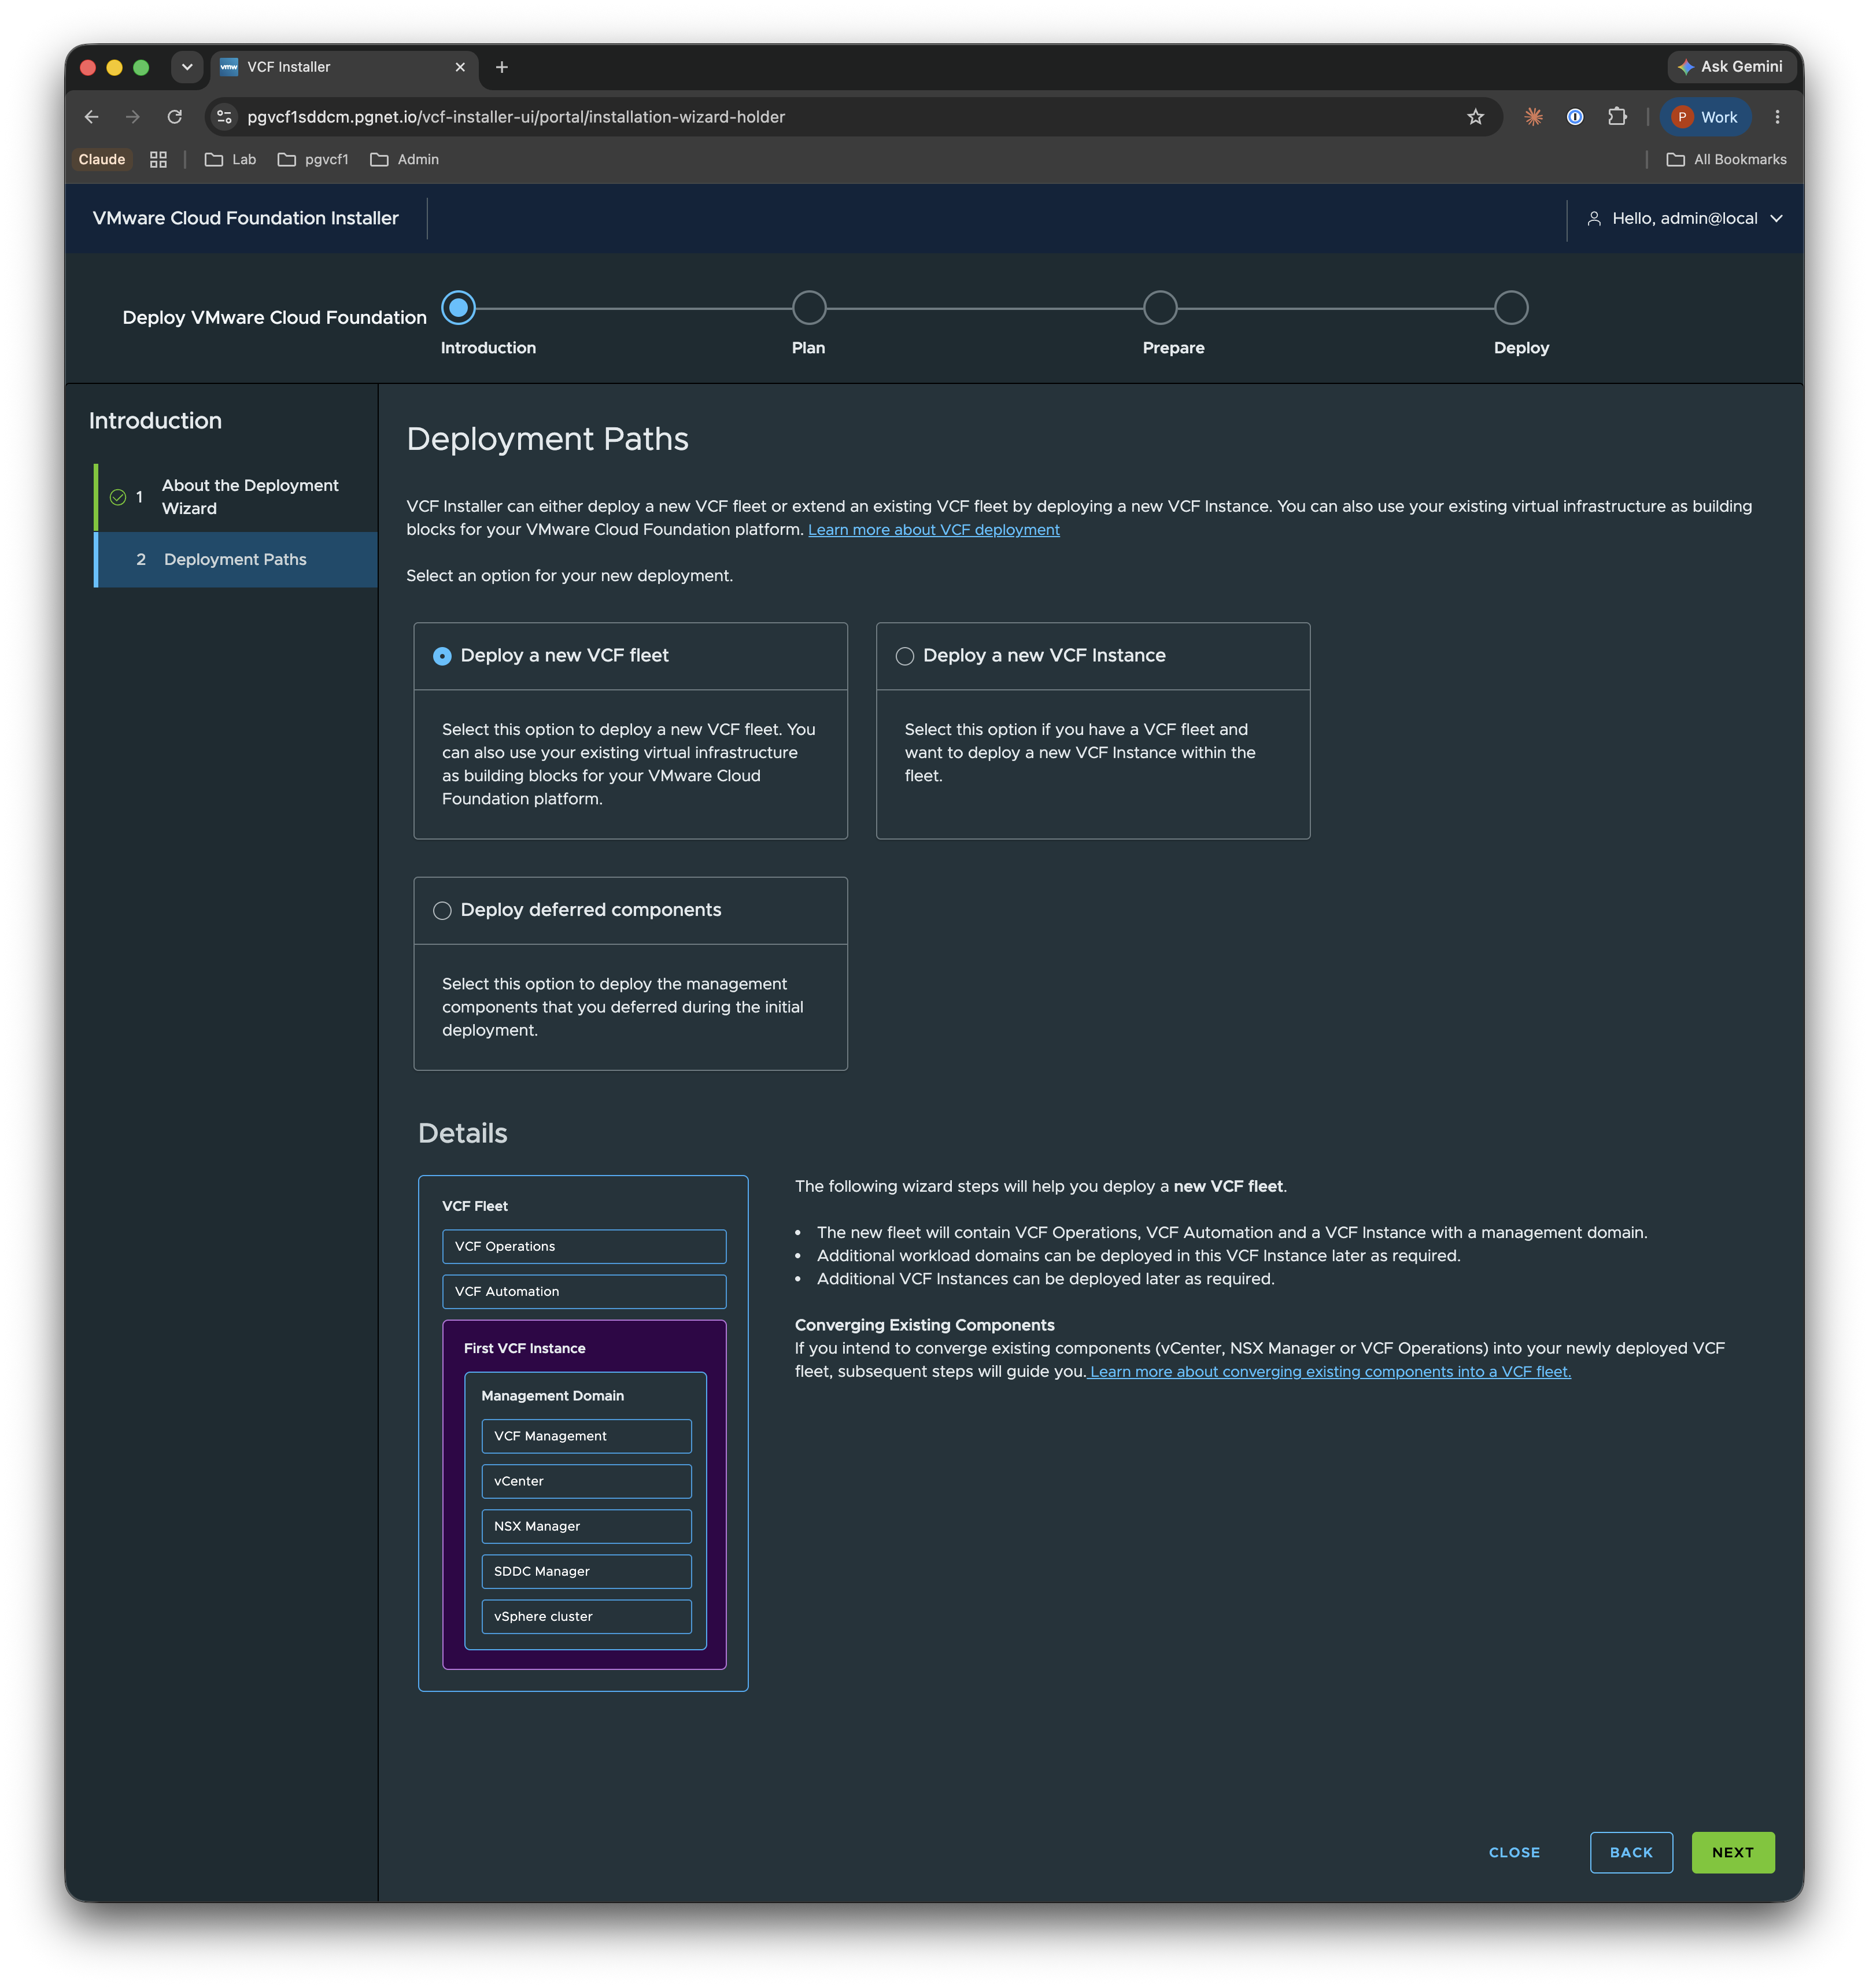Click VCF Management box in diagram
Screen dimensions: 1869x1988
pos(586,1436)
